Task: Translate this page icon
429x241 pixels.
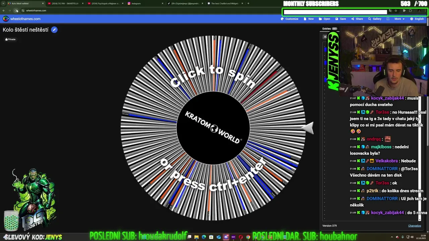Action: pyautogui.click(x=390, y=11)
